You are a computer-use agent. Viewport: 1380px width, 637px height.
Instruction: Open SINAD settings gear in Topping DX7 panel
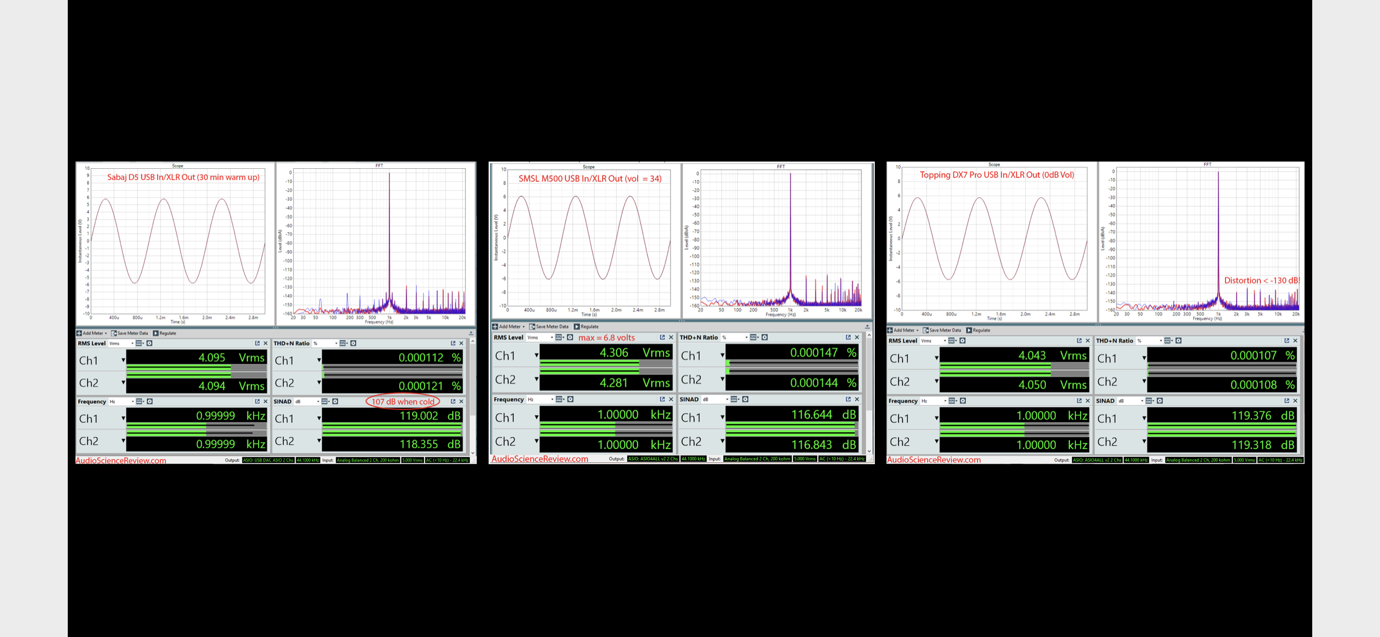click(1160, 401)
